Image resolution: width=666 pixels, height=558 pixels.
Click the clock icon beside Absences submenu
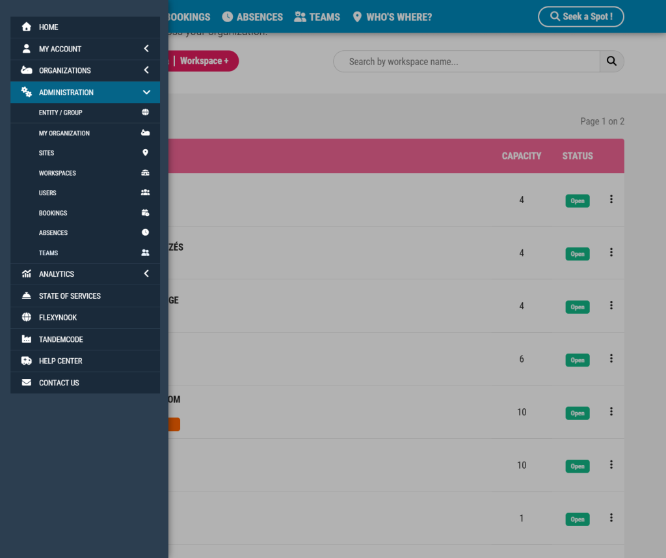[145, 232]
